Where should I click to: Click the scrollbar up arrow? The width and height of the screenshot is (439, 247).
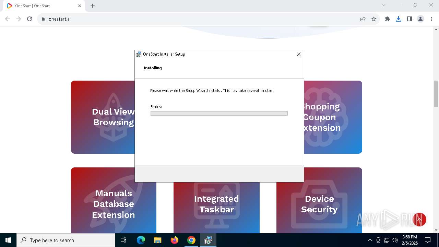pyautogui.click(x=436, y=29)
